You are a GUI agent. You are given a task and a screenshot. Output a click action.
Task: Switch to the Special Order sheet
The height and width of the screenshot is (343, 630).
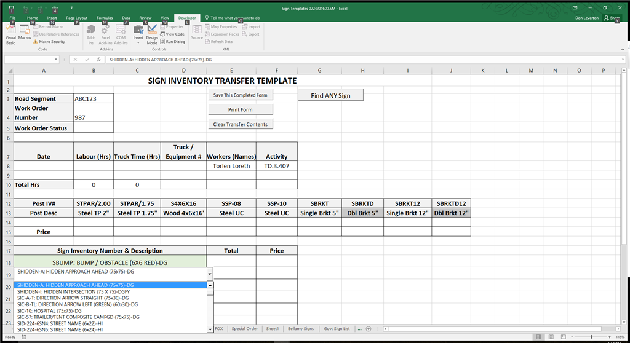(x=244, y=328)
